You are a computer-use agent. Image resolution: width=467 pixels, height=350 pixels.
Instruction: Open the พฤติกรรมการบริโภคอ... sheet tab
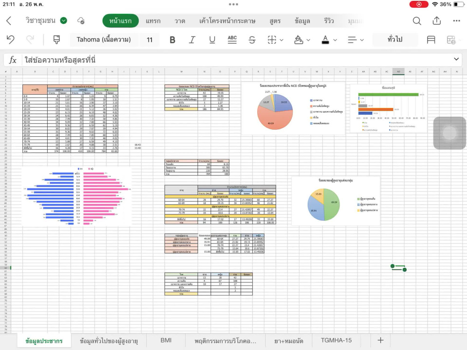[226, 341]
